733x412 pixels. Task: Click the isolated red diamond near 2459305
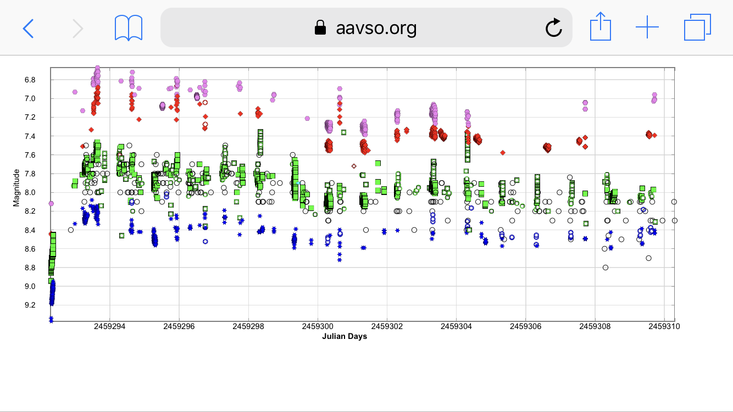click(x=502, y=153)
